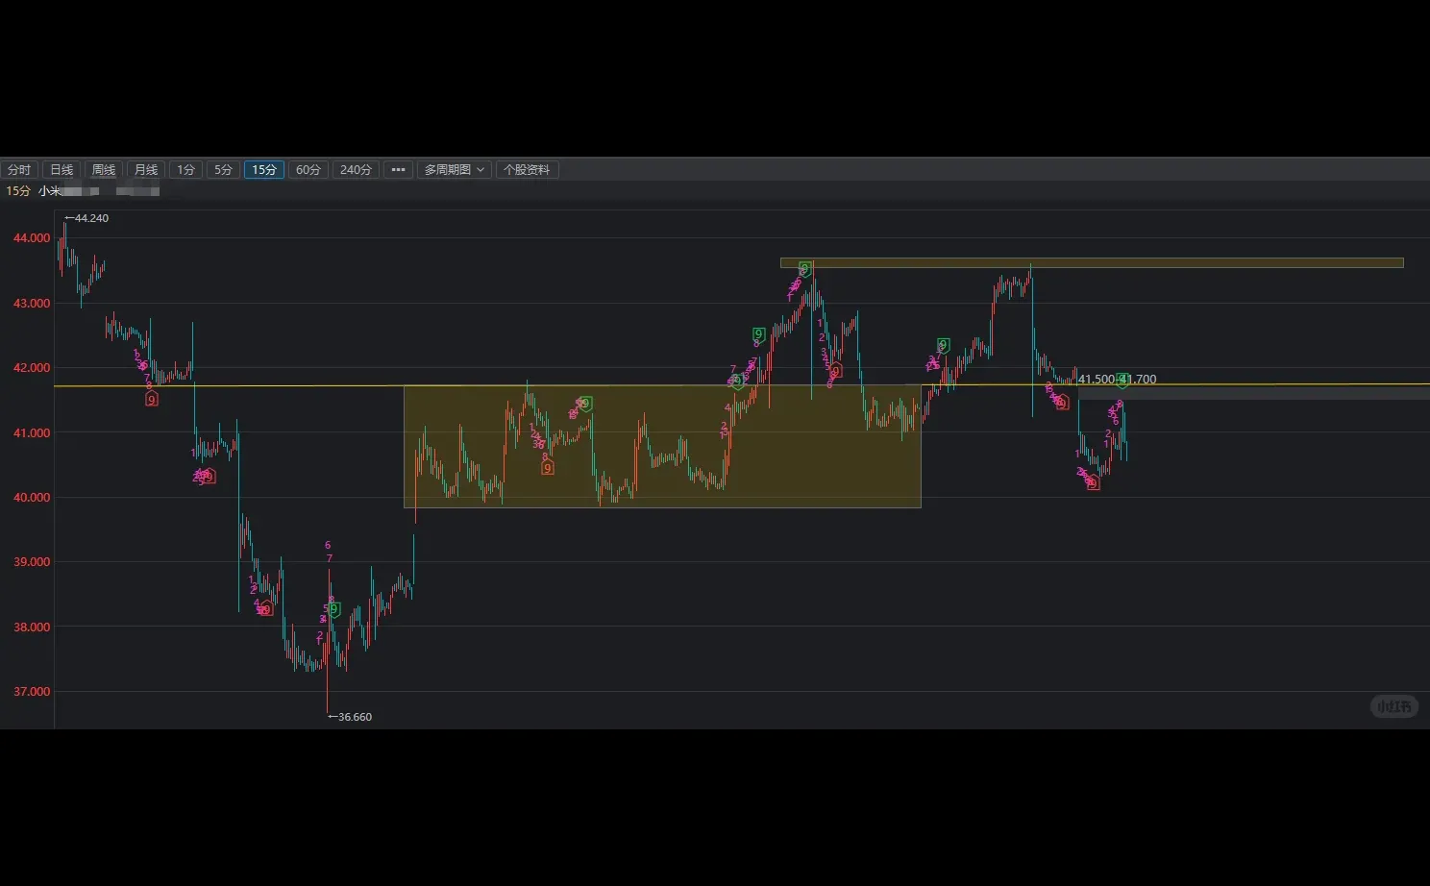The image size is (1430, 886).
Task: Click the 39.000 price axis label
Action: (x=32, y=562)
